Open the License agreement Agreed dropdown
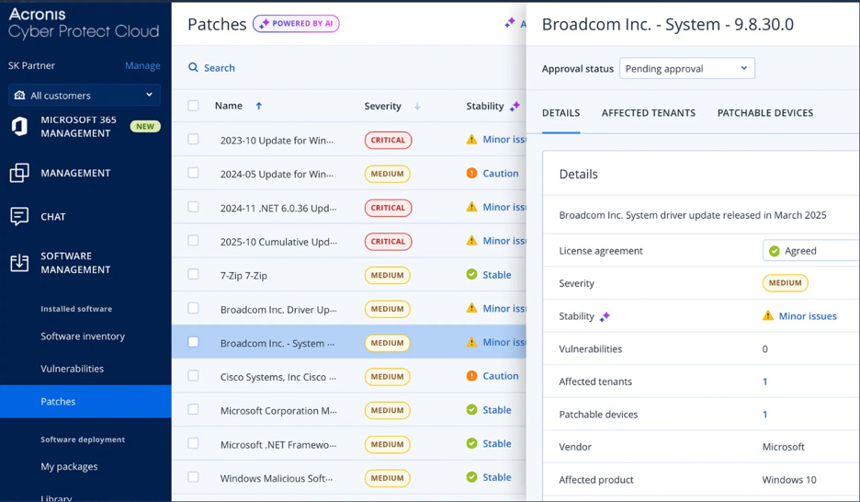This screenshot has width=860, height=502. coord(810,251)
